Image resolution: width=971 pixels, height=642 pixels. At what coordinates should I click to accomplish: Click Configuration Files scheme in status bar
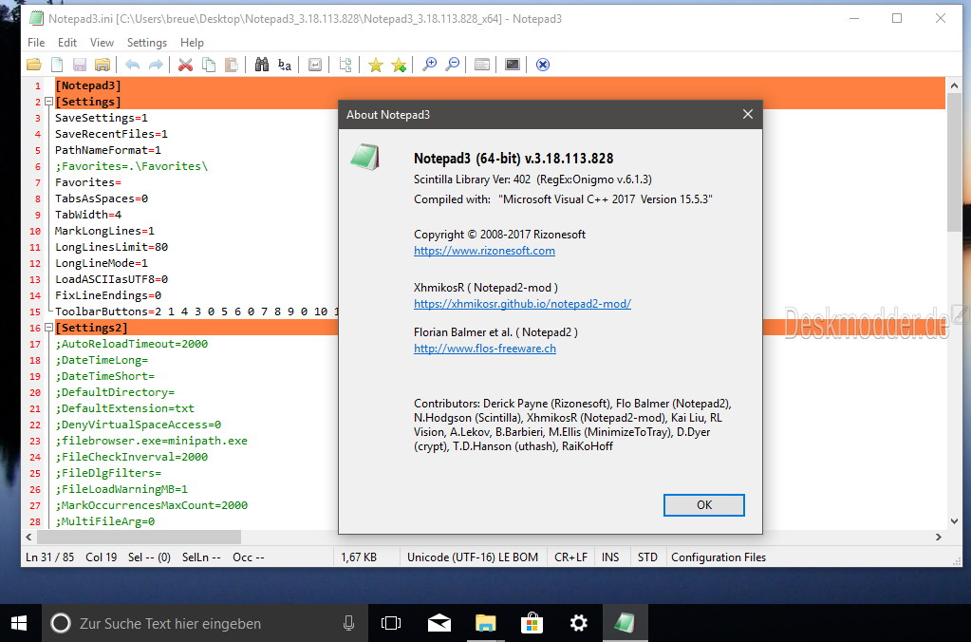(719, 557)
